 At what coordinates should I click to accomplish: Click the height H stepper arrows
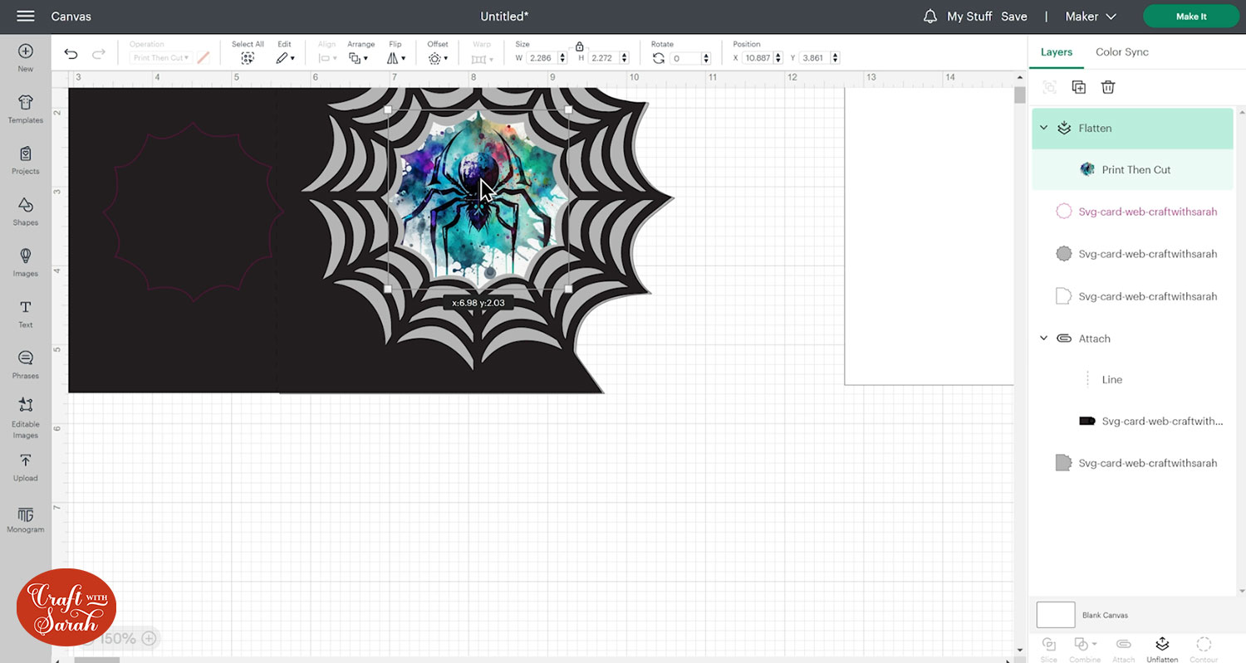click(x=625, y=58)
